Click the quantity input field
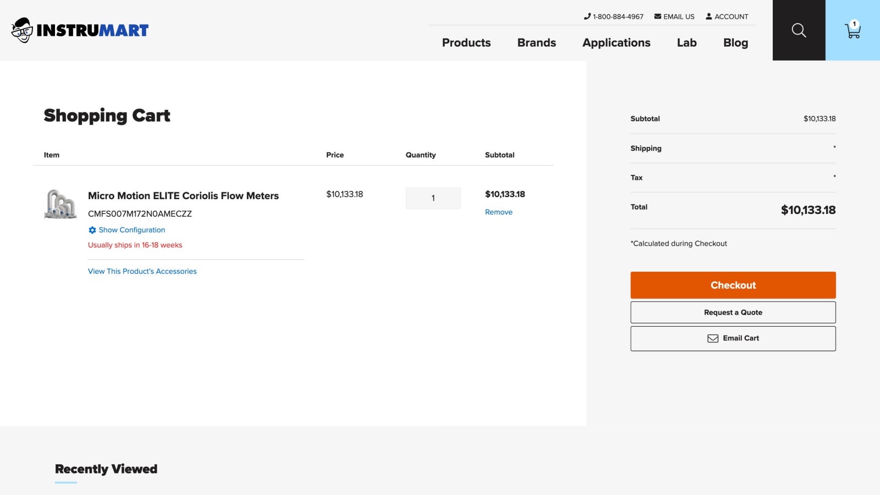This screenshot has height=495, width=880. click(433, 198)
